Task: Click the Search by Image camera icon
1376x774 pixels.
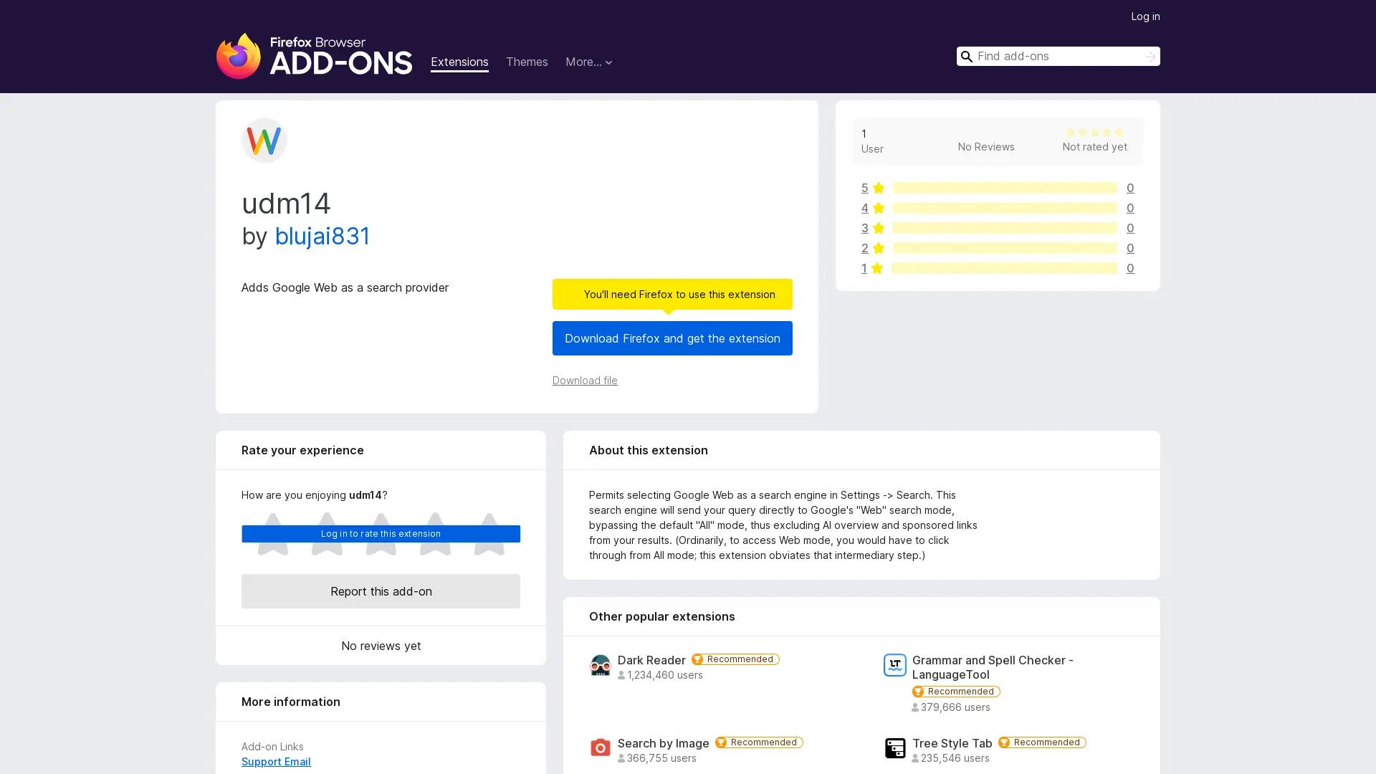Action: [601, 747]
